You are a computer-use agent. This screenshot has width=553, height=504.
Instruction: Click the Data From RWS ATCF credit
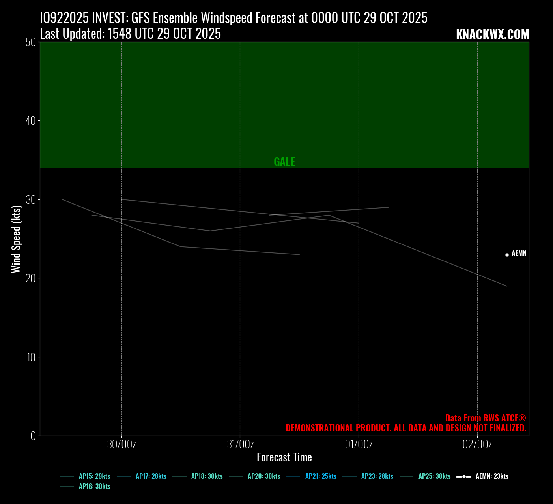pyautogui.click(x=486, y=418)
